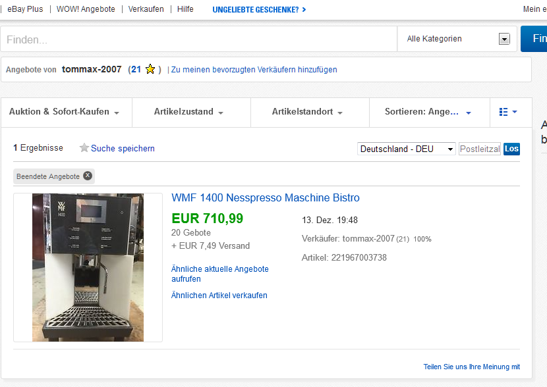547x387 pixels.
Task: Click the grey star next to Suche speichern
Action: tap(84, 148)
